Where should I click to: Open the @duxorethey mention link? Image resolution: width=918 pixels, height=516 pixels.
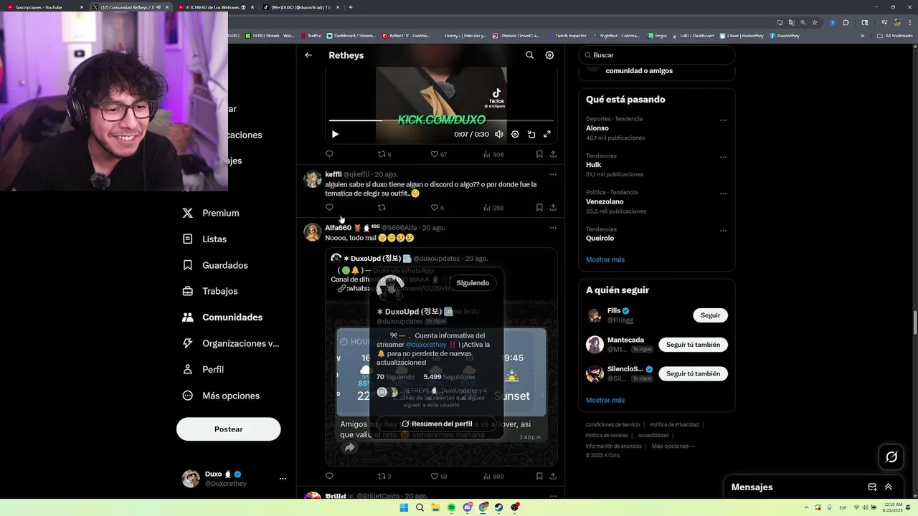(426, 345)
